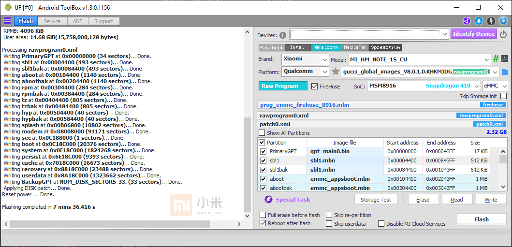Select the Intel mode tab
Screen dimensions: 512x247
(297, 47)
